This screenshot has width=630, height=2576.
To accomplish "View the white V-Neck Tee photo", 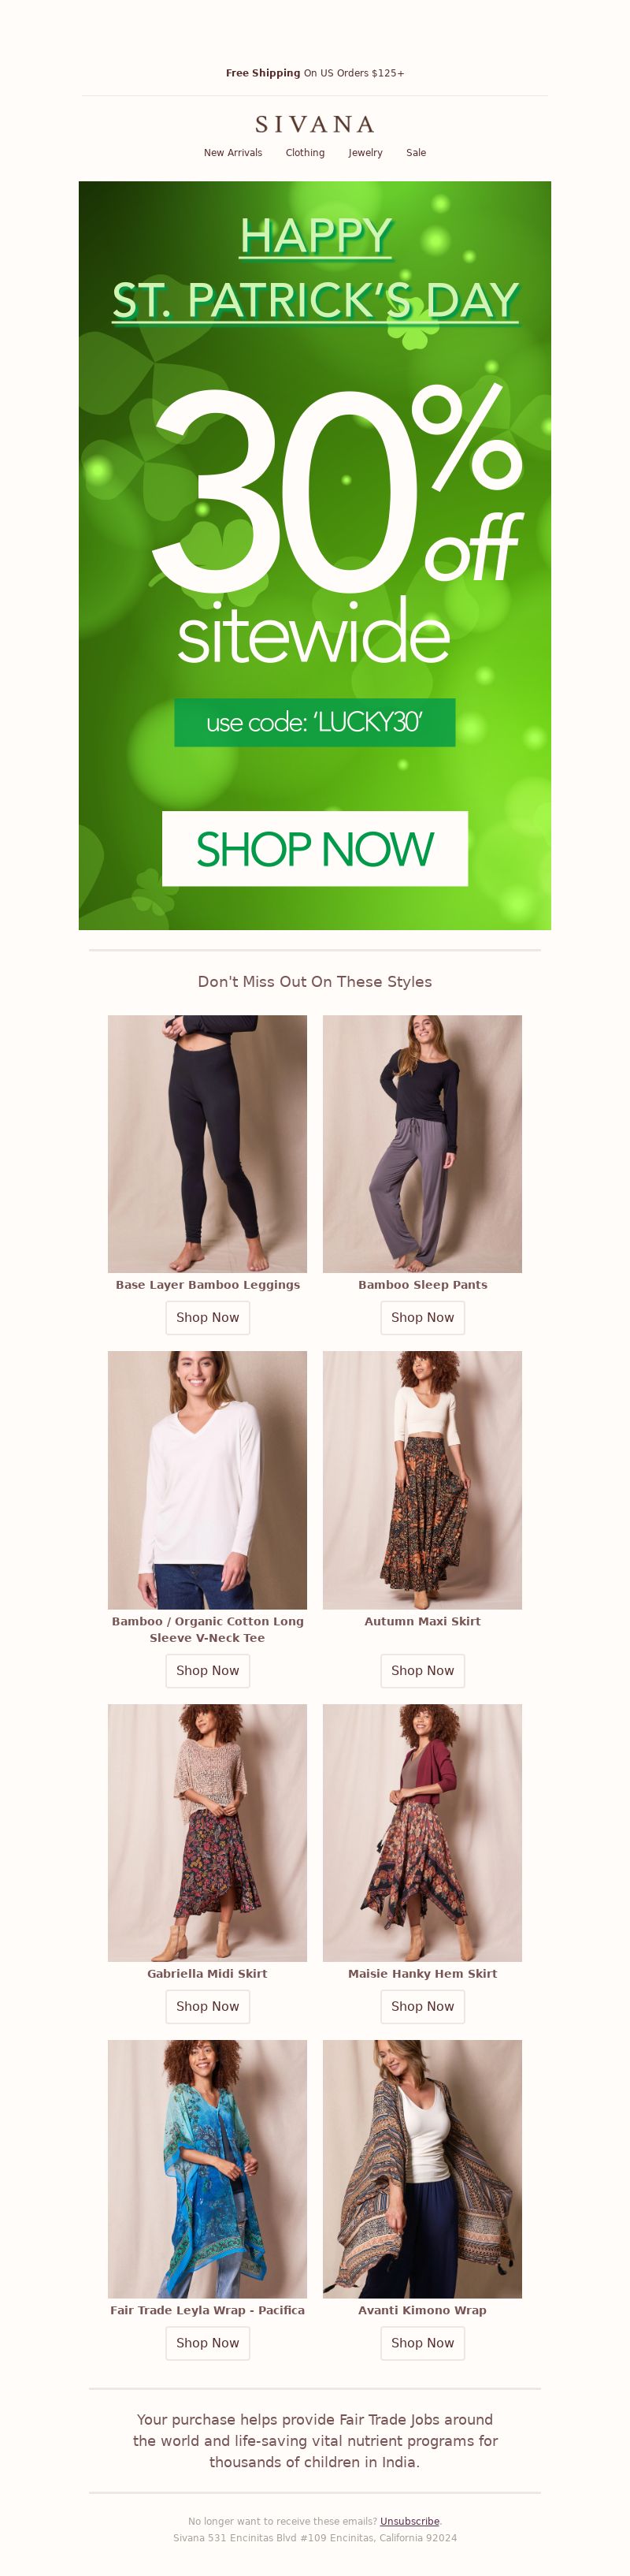I will coord(208,1480).
